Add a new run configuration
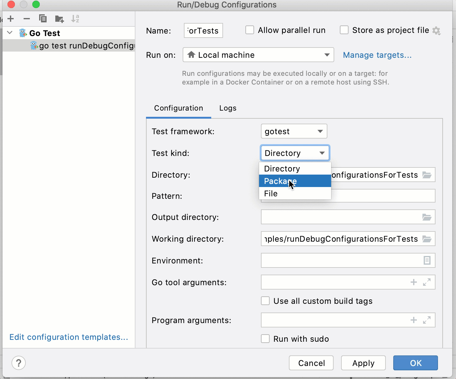The height and width of the screenshot is (379, 456). pos(11,19)
